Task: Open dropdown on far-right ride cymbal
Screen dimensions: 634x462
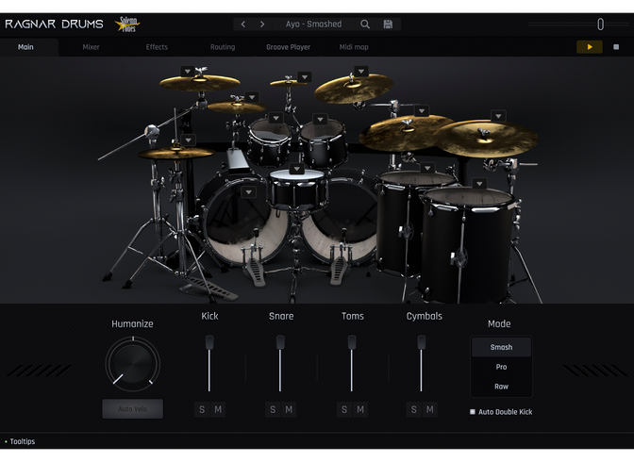Action: click(498, 116)
